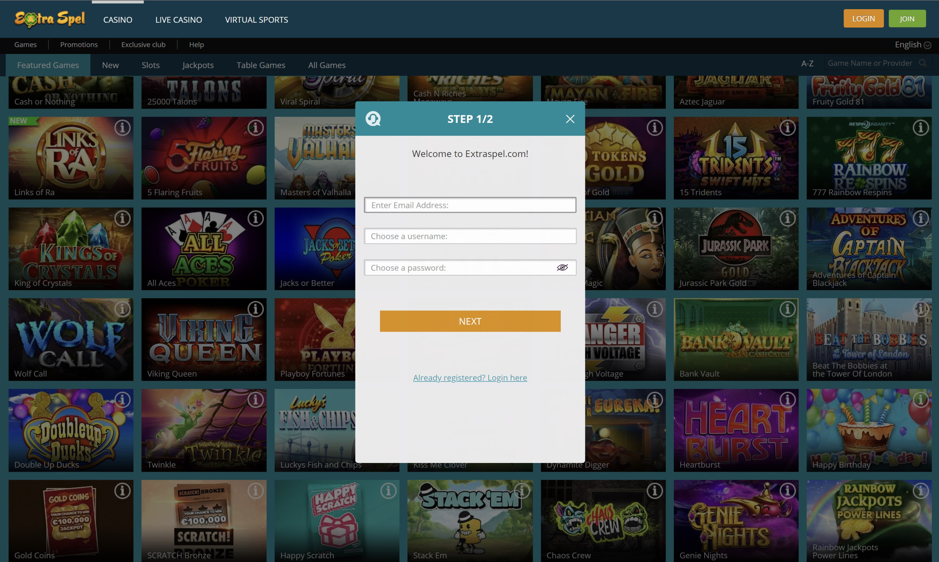Go to Jackpots tab
Viewport: 939px width, 562px height.
point(198,65)
